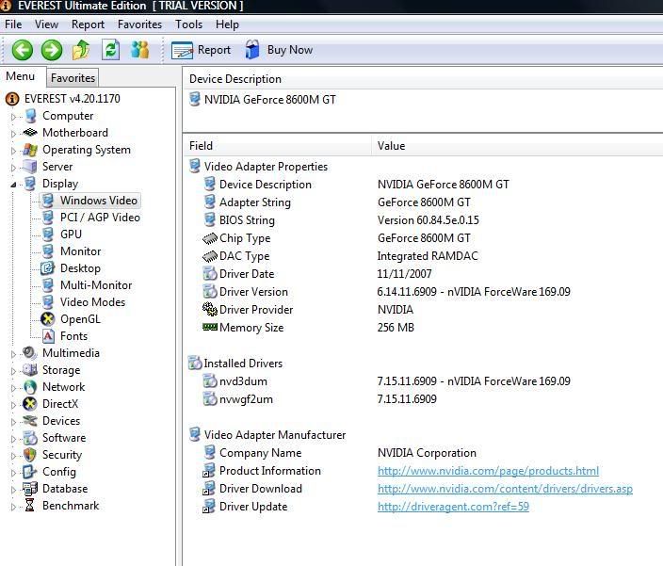Image resolution: width=663 pixels, height=566 pixels.
Task: Select NVIDIA GeForce 8600M GT device entry
Action: pos(262,100)
